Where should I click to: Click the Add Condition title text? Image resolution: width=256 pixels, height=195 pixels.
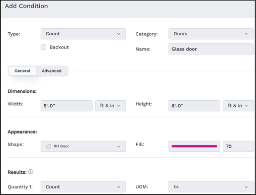(x=26, y=6)
